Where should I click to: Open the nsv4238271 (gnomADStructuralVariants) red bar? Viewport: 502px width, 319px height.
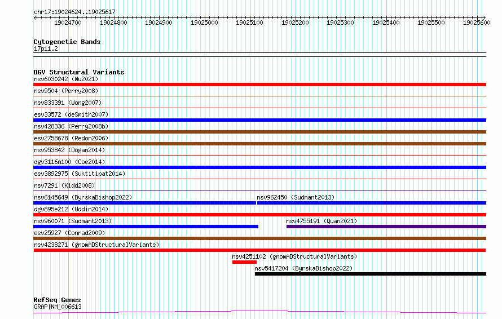[x=259, y=250]
